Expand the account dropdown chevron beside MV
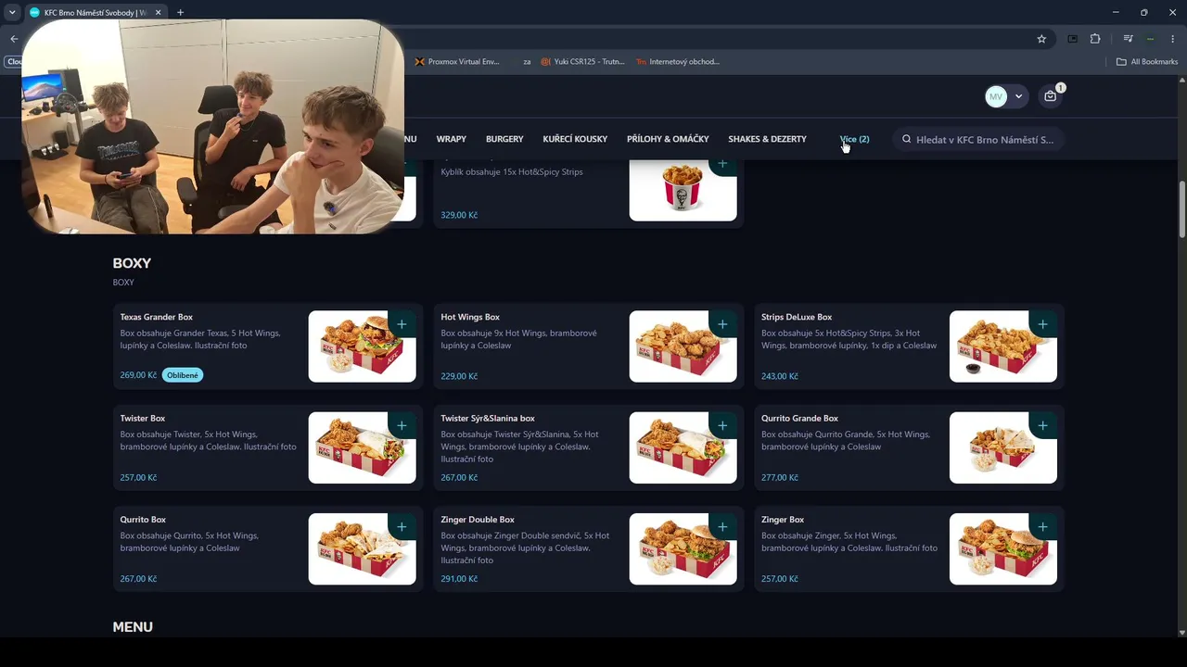Image resolution: width=1187 pixels, height=667 pixels. pyautogui.click(x=1018, y=96)
